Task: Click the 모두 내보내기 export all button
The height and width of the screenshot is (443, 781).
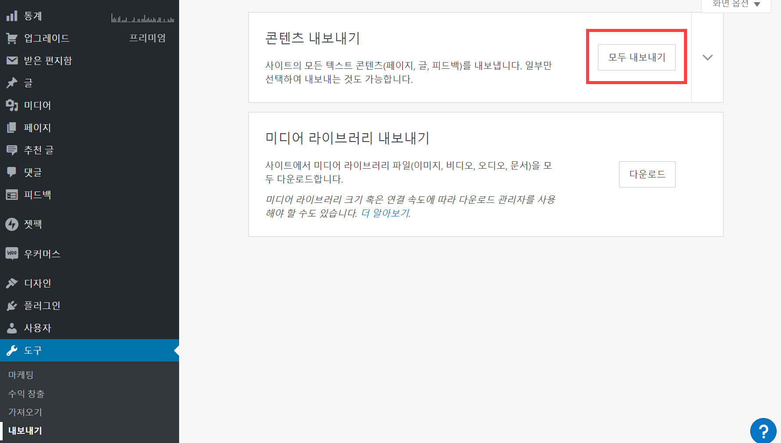Action: point(636,57)
